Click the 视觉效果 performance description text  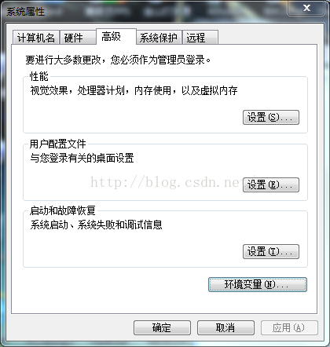tap(134, 91)
